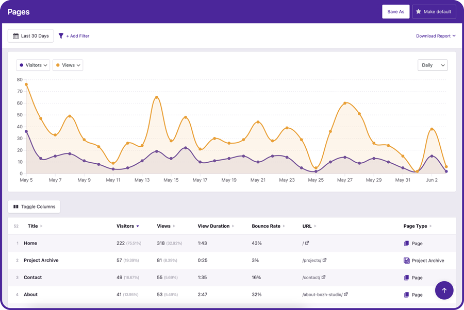Click the columns icon on Toggle Columns
Image resolution: width=464 pixels, height=310 pixels.
coord(17,206)
